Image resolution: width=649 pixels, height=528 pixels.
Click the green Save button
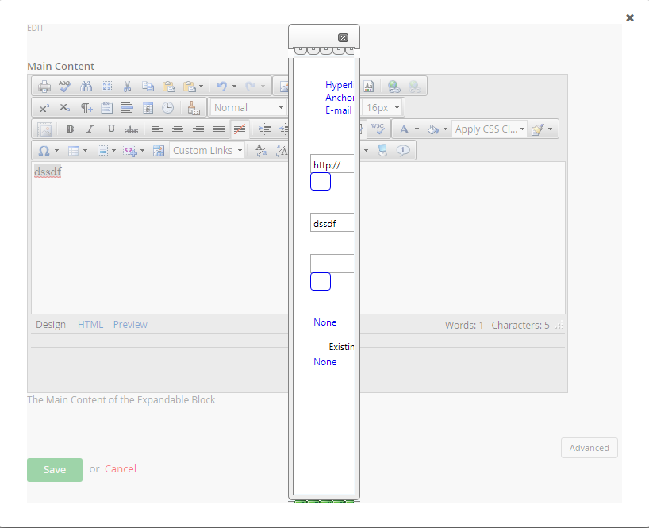pos(55,469)
